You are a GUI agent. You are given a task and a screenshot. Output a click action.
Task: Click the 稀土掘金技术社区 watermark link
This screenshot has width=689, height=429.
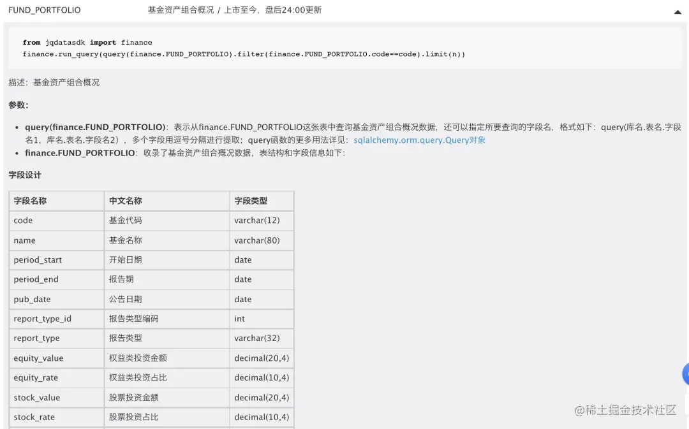pyautogui.click(x=626, y=411)
